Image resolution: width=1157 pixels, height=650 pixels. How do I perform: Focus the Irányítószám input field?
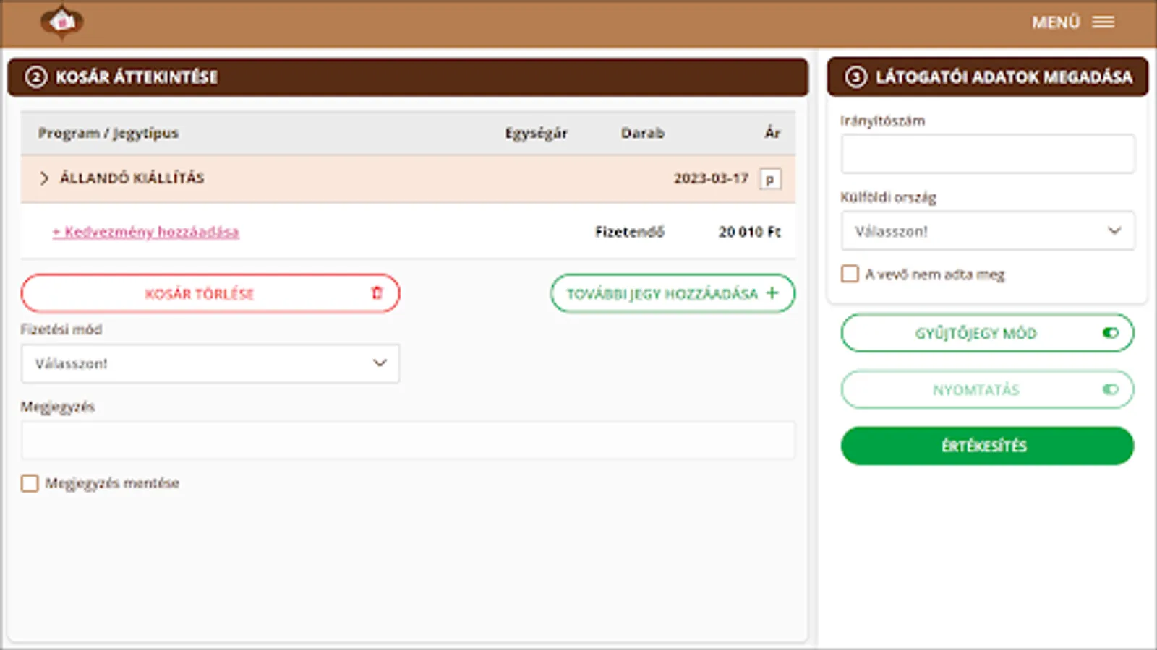coord(988,153)
